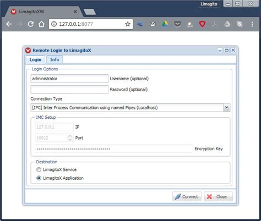
Task: Click the Connect button
Action: tap(187, 196)
